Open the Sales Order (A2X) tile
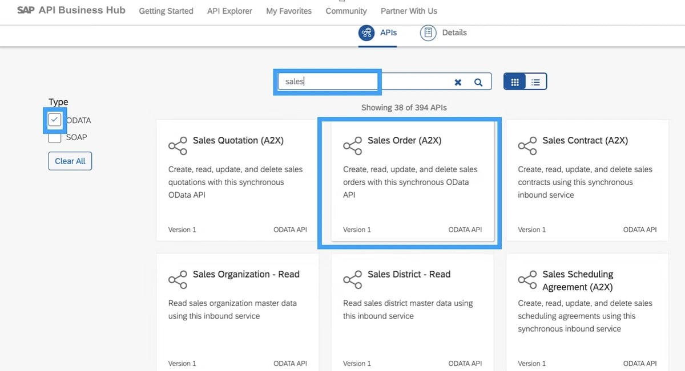Image resolution: width=685 pixels, height=371 pixels. 412,180
